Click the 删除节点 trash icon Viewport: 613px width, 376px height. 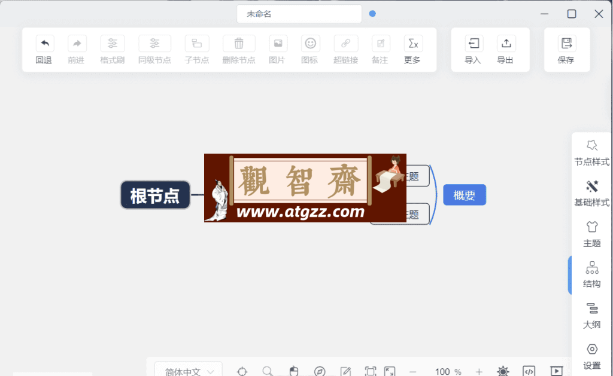(x=239, y=44)
